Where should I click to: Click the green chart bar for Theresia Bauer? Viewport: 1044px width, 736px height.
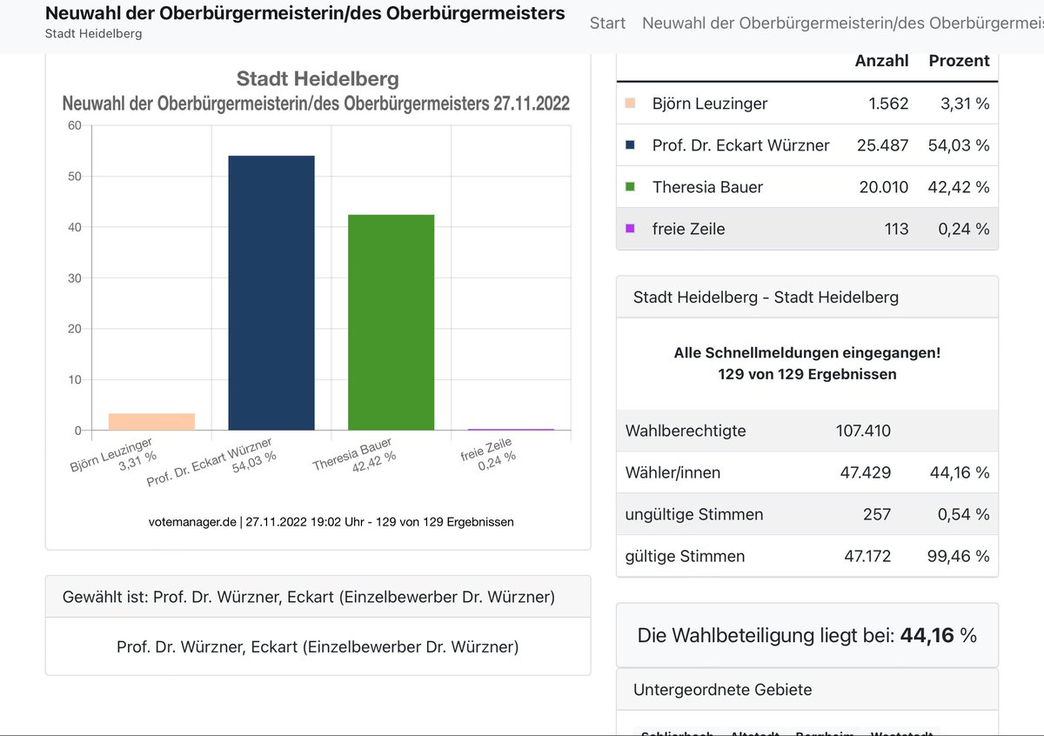(391, 322)
